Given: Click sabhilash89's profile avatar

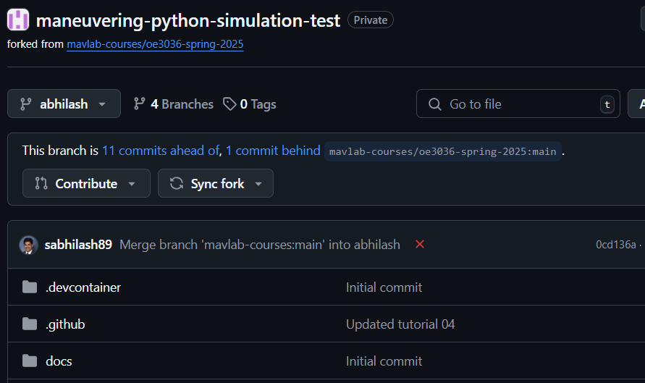Looking at the screenshot, I should point(29,245).
